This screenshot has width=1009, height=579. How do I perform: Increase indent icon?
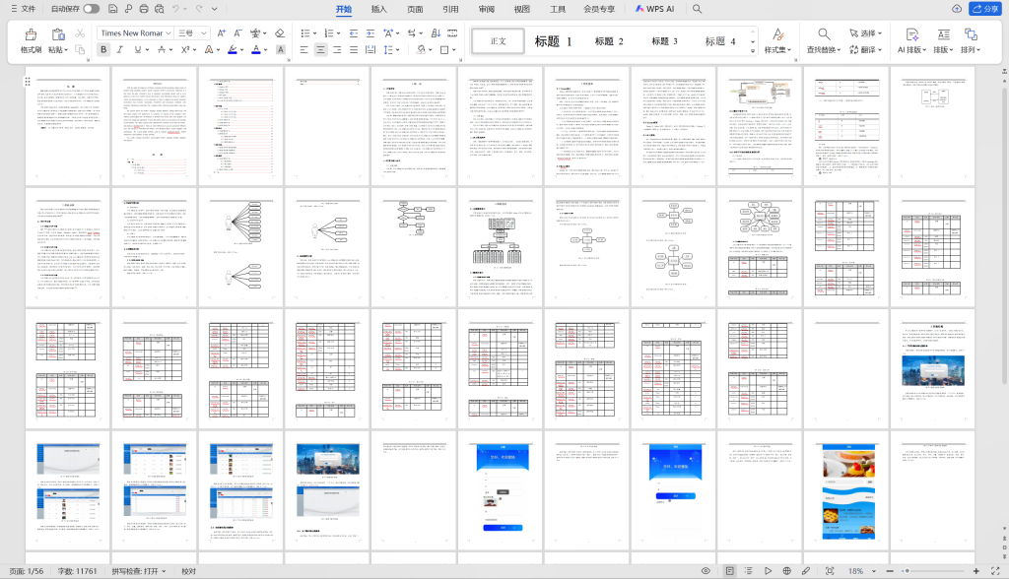coord(370,33)
